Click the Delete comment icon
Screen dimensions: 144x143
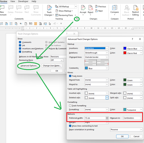click(10, 8)
